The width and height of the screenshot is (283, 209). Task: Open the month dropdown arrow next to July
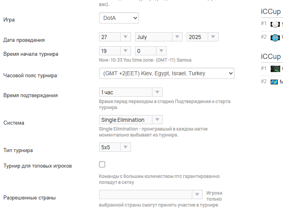[177, 37]
